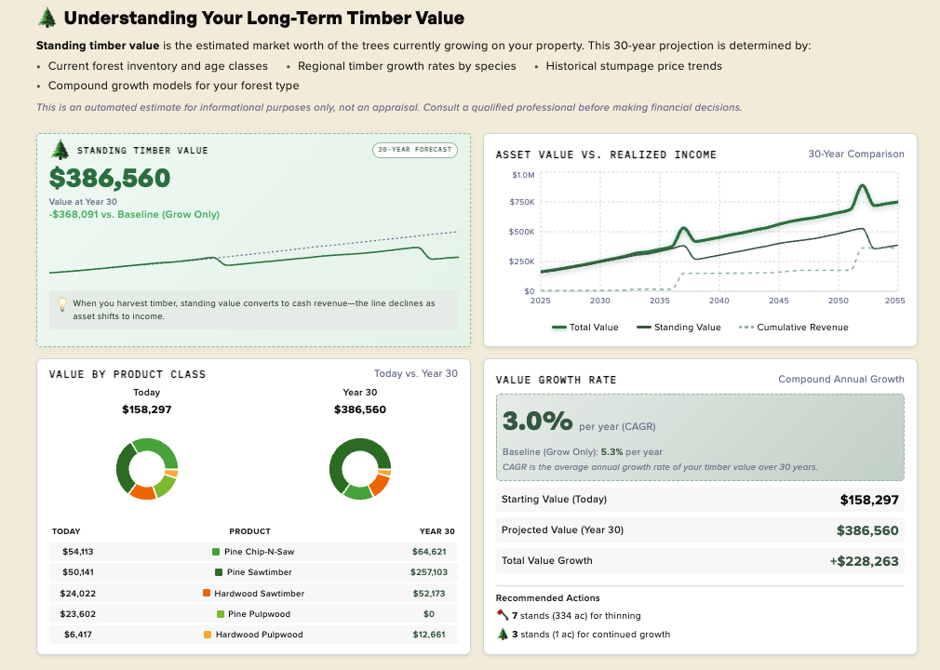Screen dimensions: 940x670
Task: Select the Today column in Value by Product Class
Action: (x=146, y=392)
